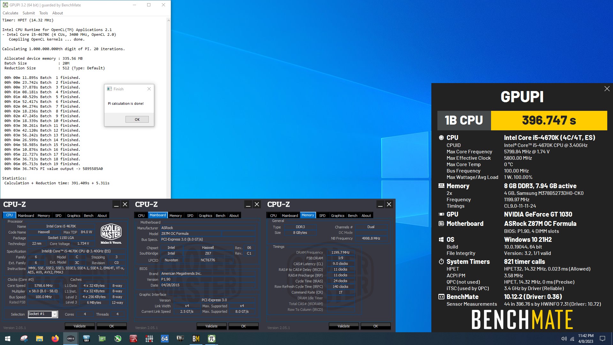The width and height of the screenshot is (613, 345).
Task: Open the volume control in system tray
Action: (564, 339)
